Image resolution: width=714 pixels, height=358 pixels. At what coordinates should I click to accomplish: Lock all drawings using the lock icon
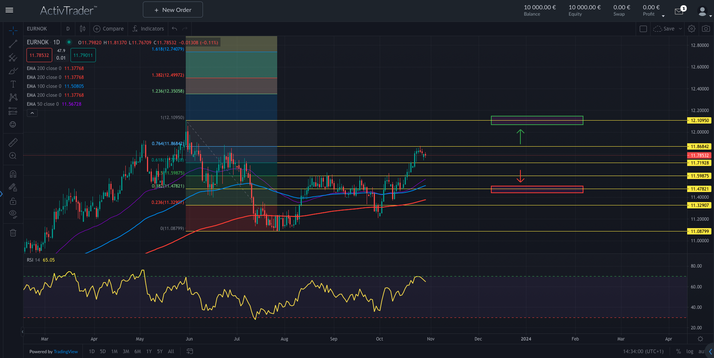[13, 201]
